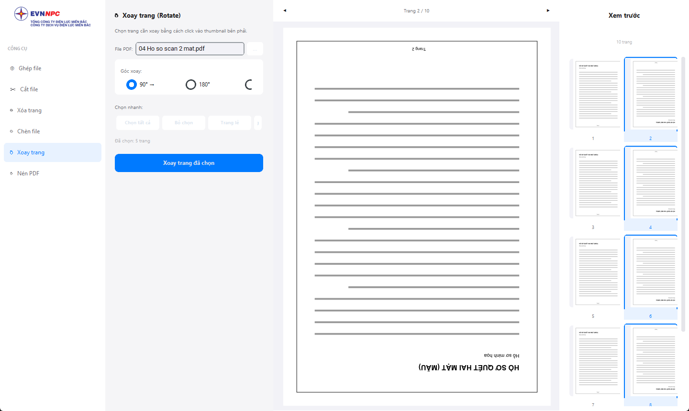
Task: Select page 1 thumbnail
Action: click(595, 95)
